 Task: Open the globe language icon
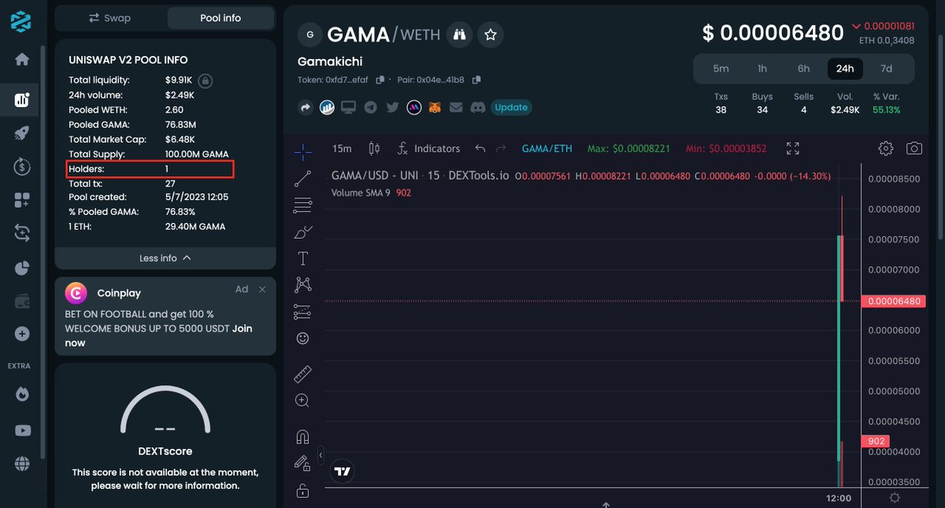22,465
